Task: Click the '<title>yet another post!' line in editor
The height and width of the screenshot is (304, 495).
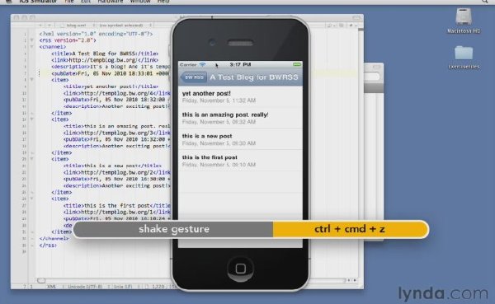Action: pos(111,87)
